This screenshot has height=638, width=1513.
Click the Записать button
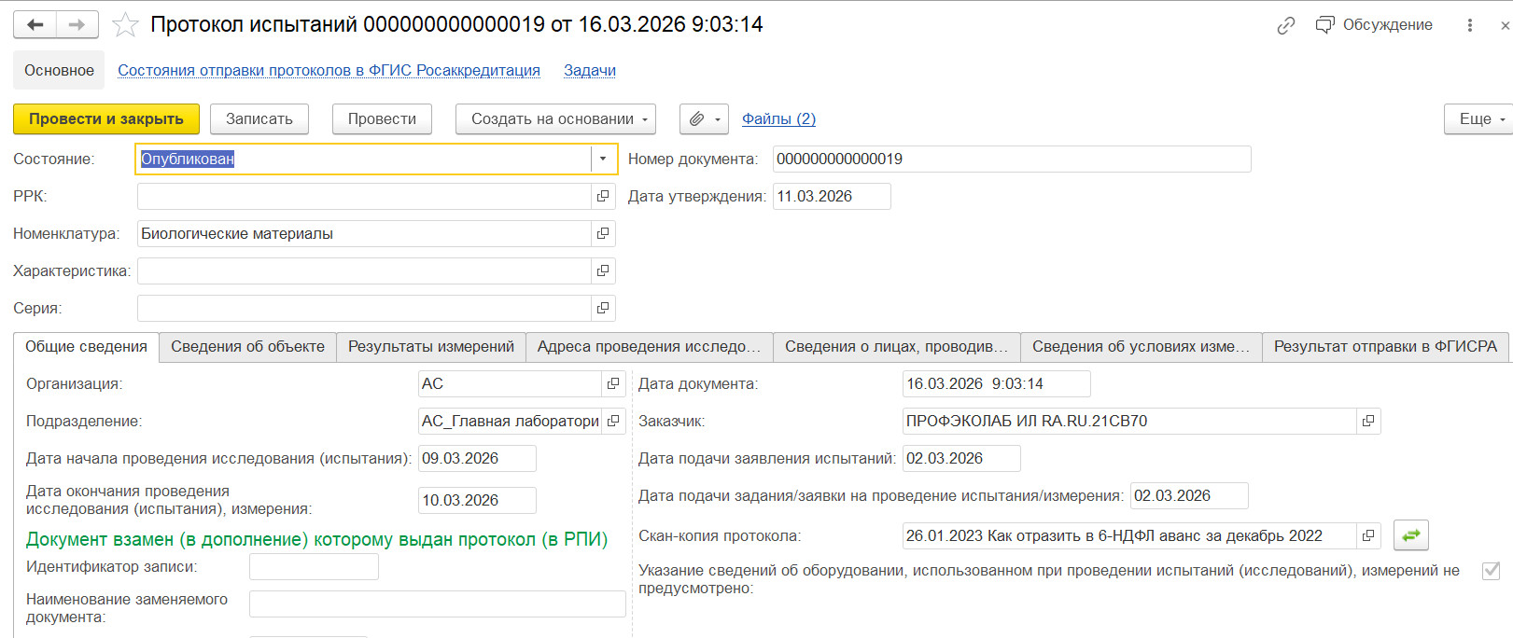(259, 119)
